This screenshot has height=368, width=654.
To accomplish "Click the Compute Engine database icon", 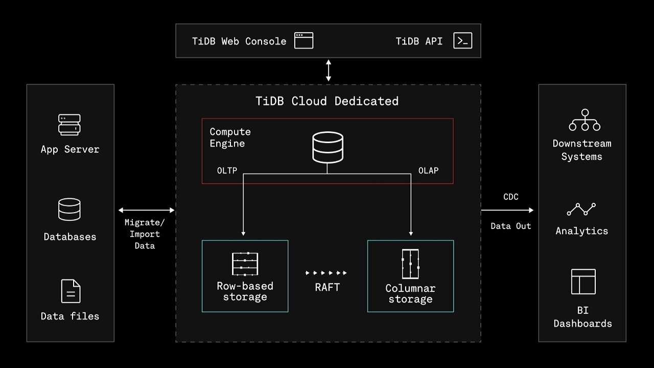I will 328,147.
